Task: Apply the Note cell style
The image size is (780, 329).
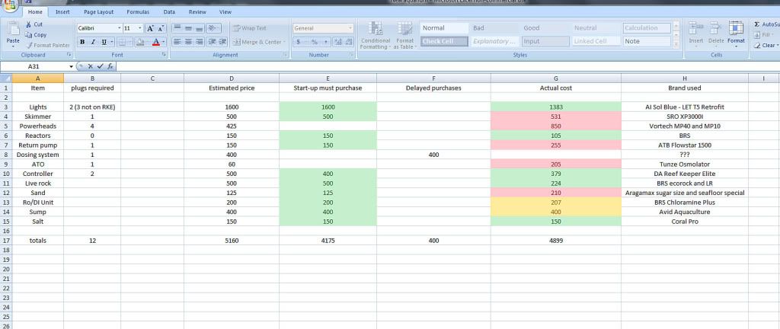Action: (647, 41)
